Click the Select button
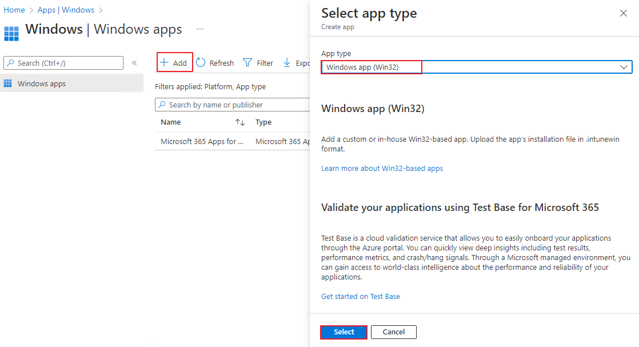Screen dimensions: 639x347 [x=344, y=332]
